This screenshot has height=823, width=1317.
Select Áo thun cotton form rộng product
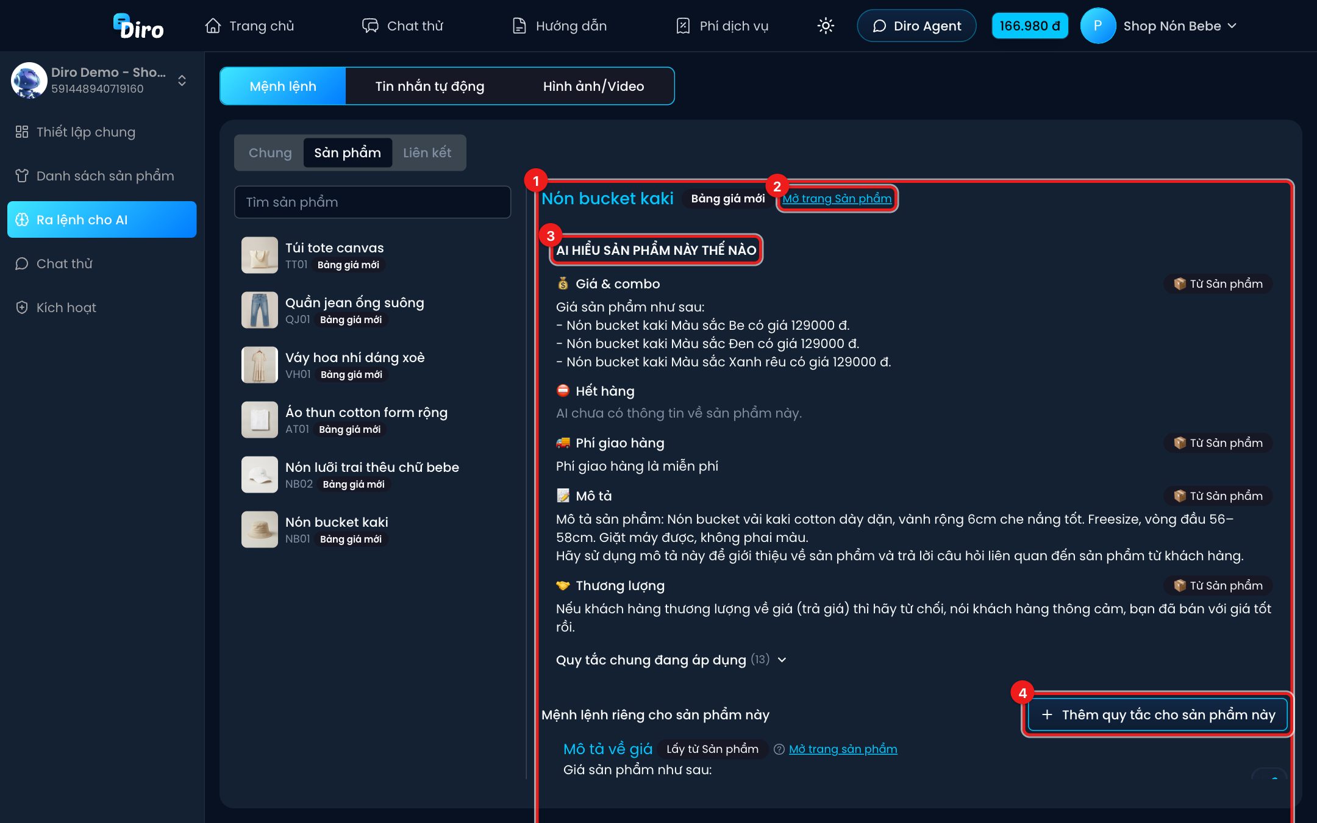(372, 419)
